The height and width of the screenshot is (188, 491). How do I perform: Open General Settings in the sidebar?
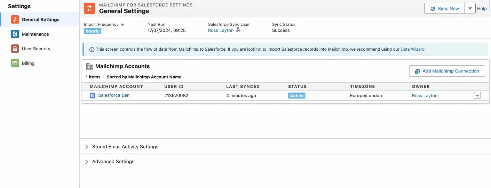pos(40,19)
